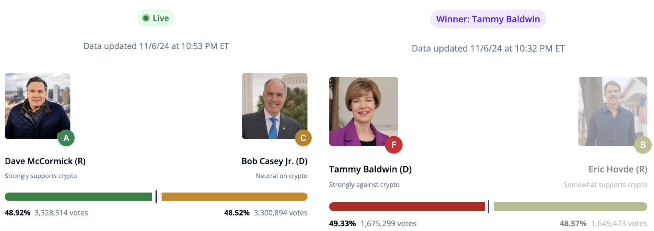This screenshot has width=654, height=231.
Task: Click the 3,328,514 votes count
Action: [x=61, y=213]
